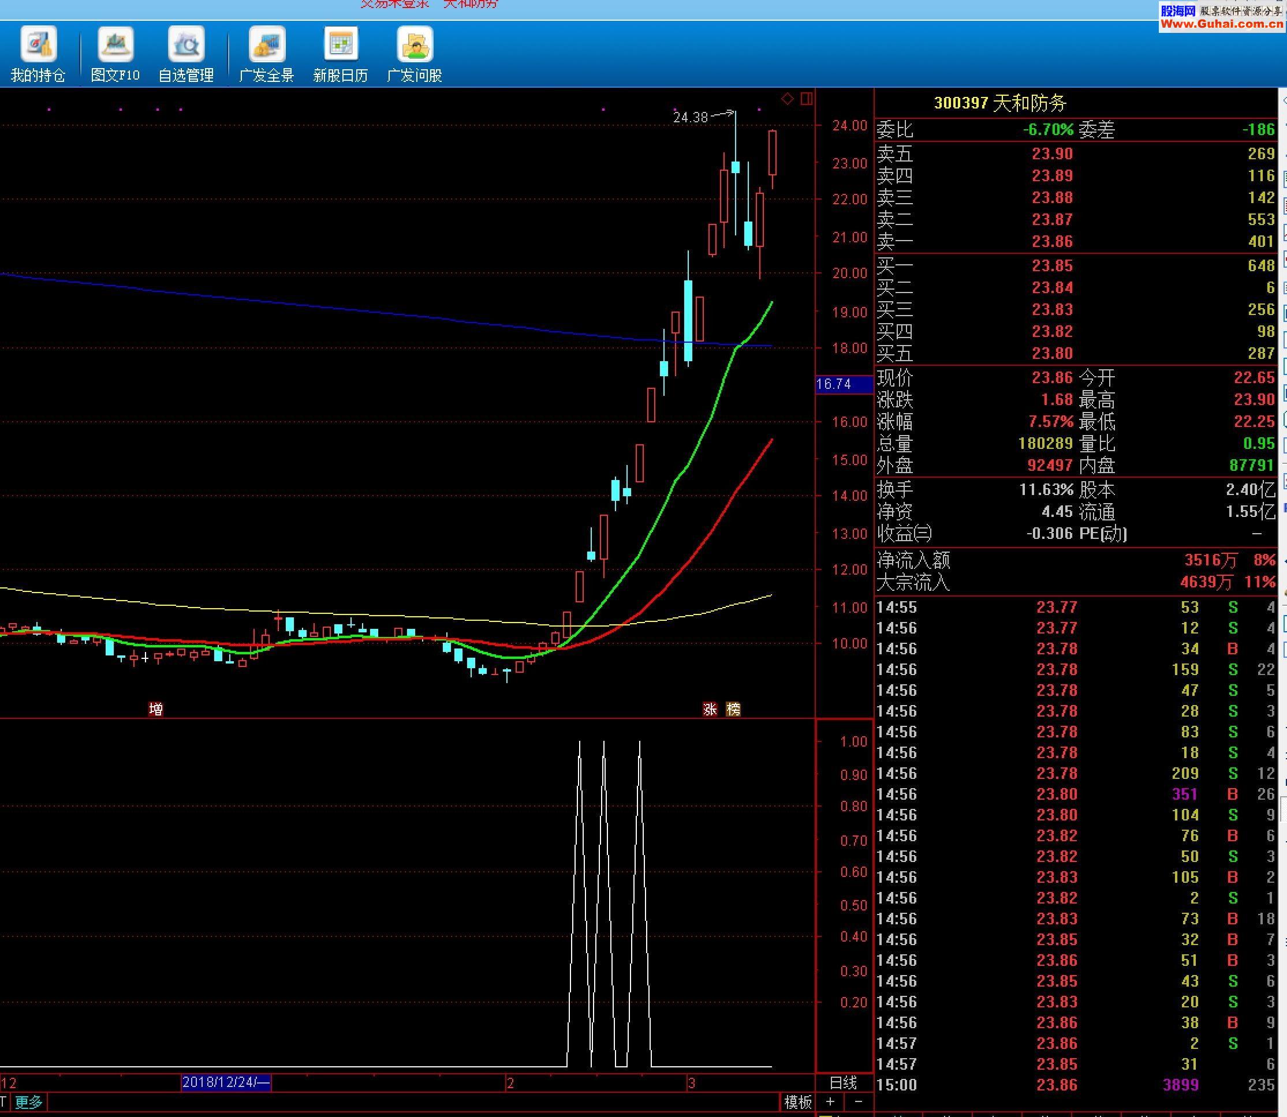1287x1117 pixels.
Task: Select 15:00 trade row with 3899 volume
Action: (1076, 1085)
